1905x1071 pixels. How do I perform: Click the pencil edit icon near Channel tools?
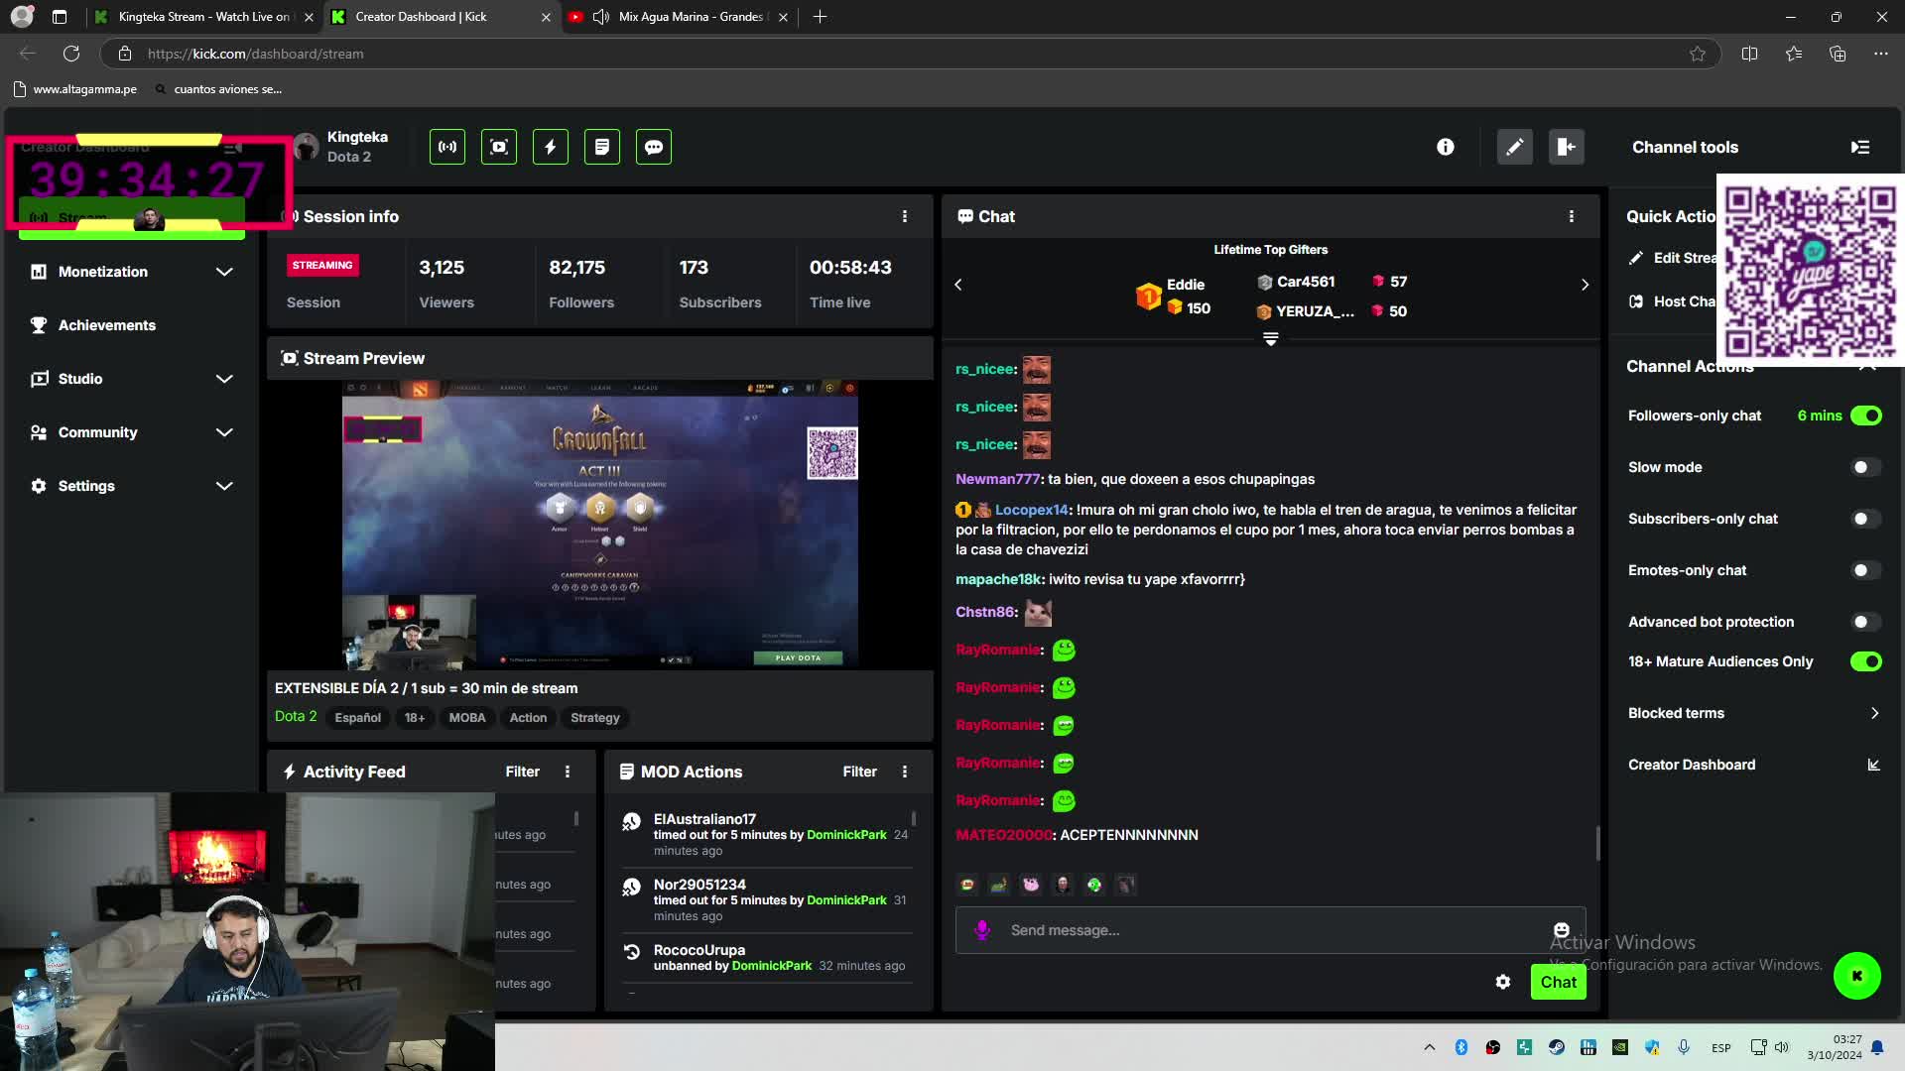[1514, 147]
